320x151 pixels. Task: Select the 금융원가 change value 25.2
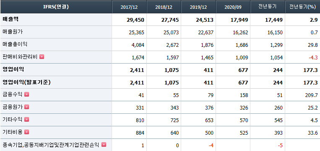click(313, 107)
